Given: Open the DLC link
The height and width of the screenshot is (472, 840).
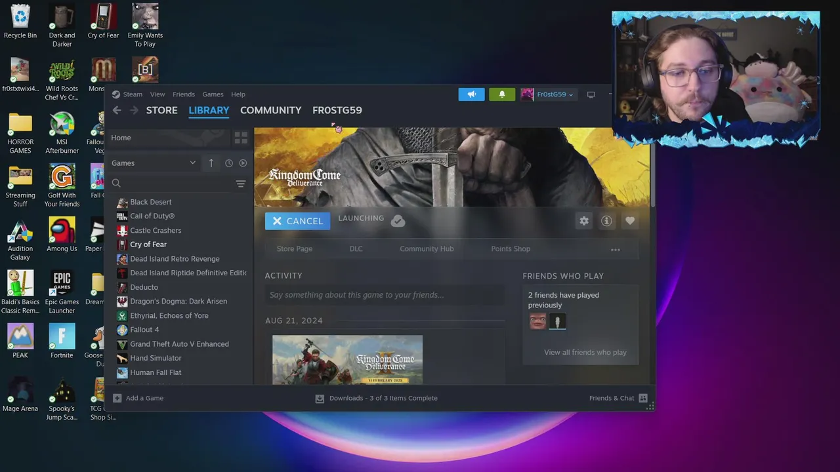Looking at the screenshot, I should point(356,249).
